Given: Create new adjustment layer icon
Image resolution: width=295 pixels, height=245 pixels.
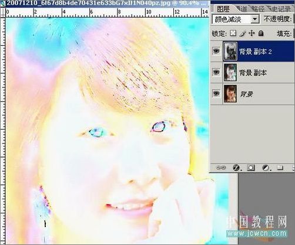Looking at the screenshot, I should point(266,168).
